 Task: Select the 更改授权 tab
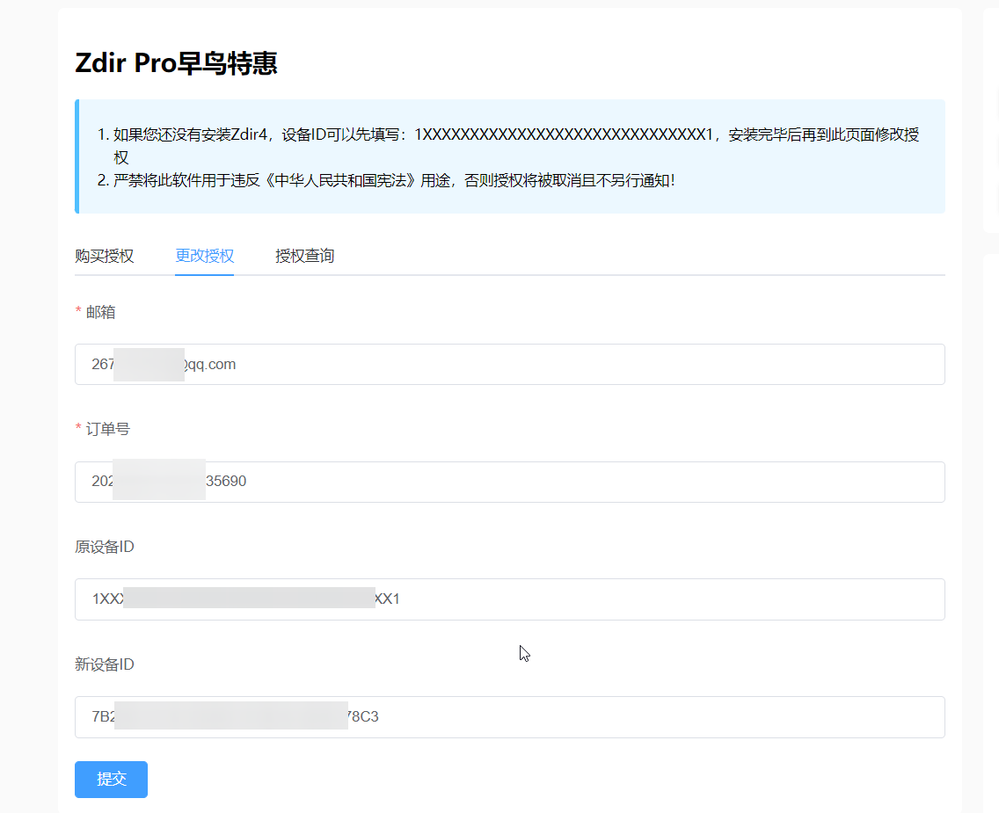(204, 257)
